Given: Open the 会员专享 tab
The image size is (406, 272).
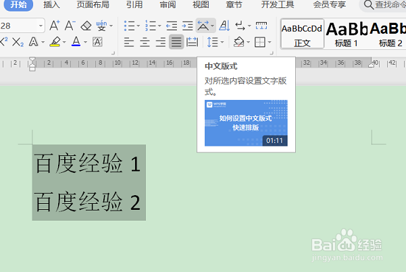Looking at the screenshot, I should point(330,5).
